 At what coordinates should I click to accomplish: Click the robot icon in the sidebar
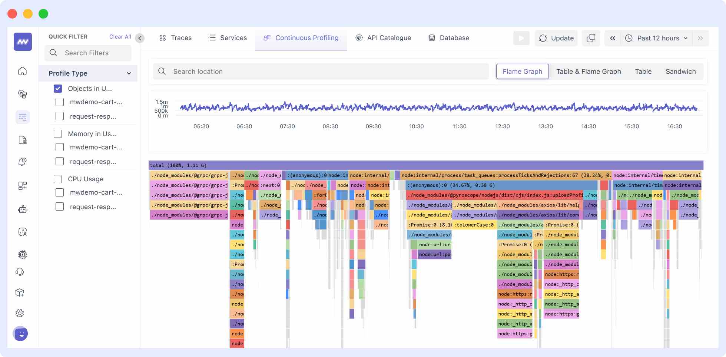click(23, 209)
